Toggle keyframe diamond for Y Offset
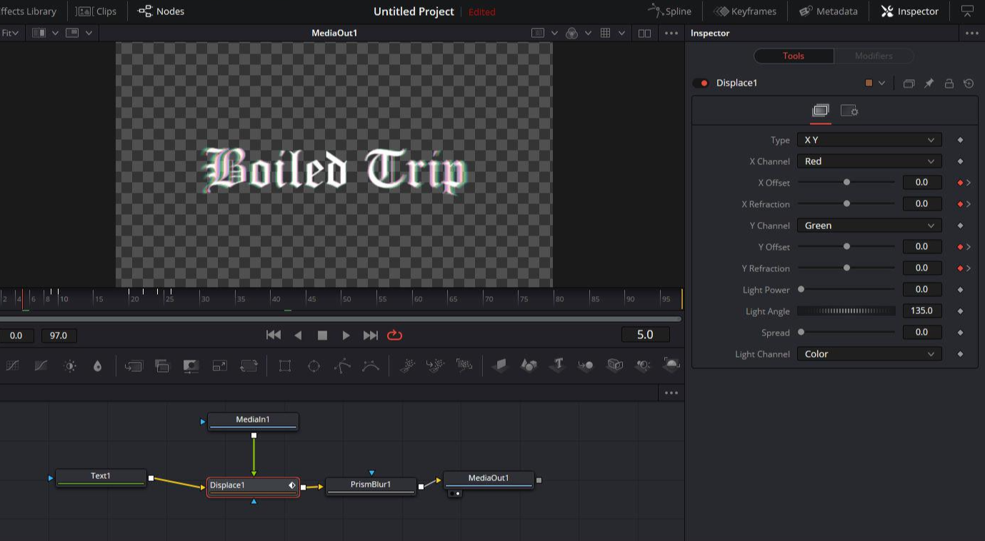The image size is (985, 541). coord(961,247)
